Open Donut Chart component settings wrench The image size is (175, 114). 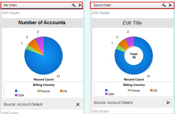pyautogui.click(x=164, y=5)
